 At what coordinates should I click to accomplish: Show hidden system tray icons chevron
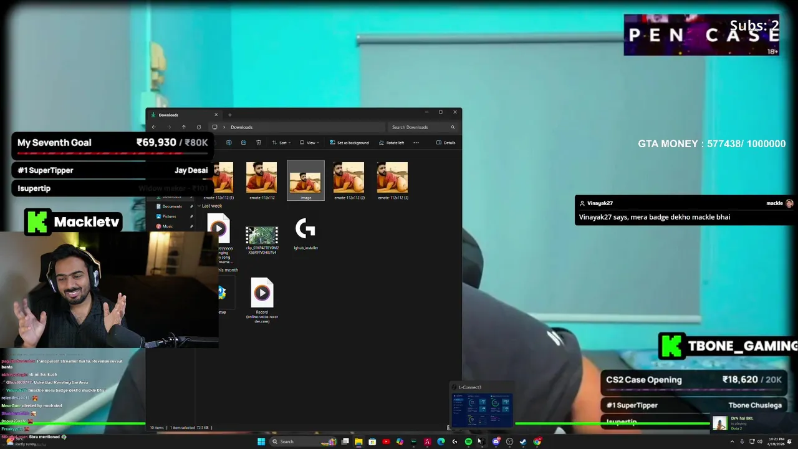pyautogui.click(x=733, y=442)
